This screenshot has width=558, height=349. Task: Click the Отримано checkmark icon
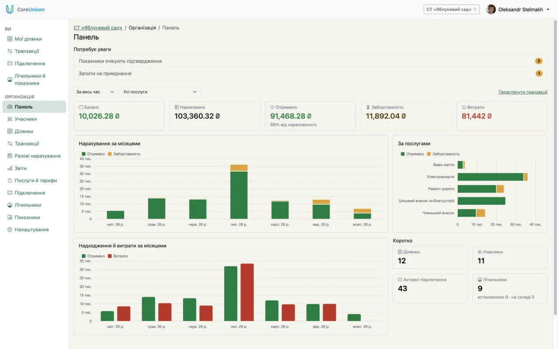[272, 107]
